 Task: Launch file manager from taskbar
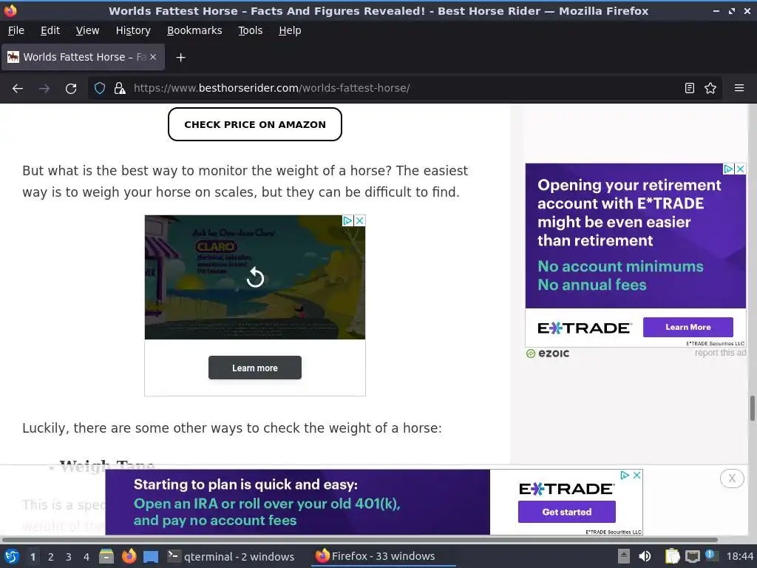(106, 556)
